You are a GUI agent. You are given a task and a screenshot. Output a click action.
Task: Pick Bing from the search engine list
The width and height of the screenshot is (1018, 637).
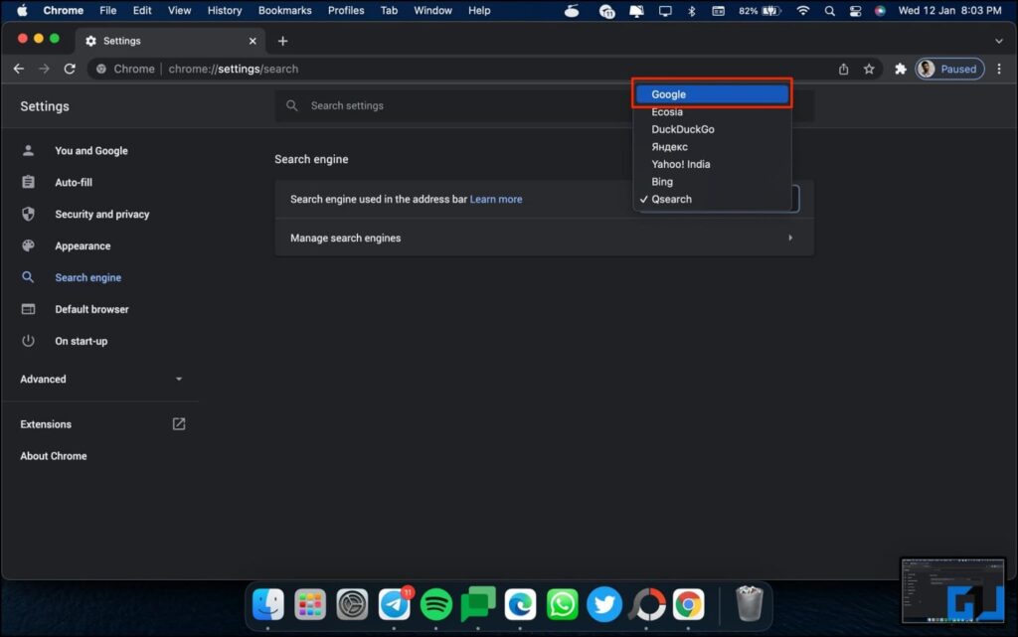(x=712, y=182)
